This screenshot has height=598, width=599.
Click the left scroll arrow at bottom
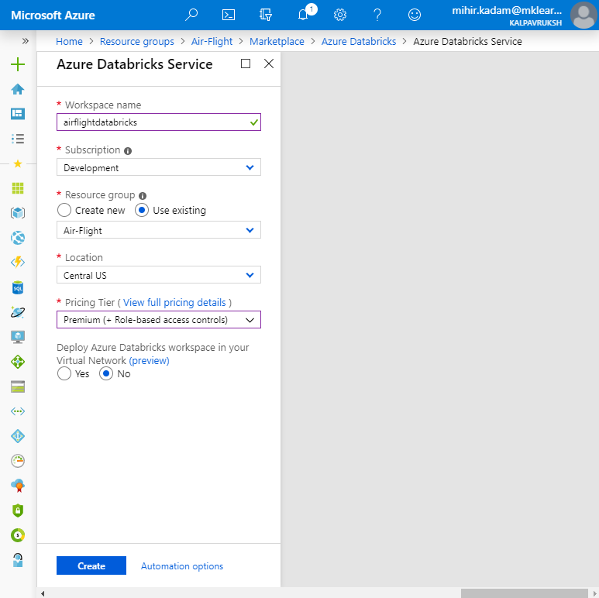point(43,593)
